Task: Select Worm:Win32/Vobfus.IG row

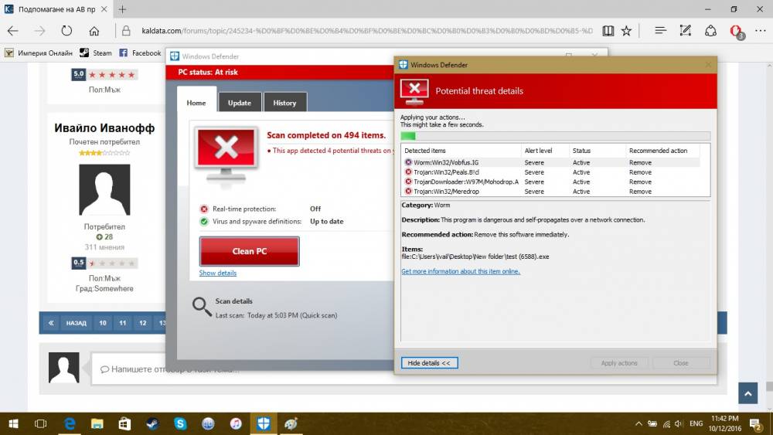Action: pyautogui.click(x=552, y=162)
